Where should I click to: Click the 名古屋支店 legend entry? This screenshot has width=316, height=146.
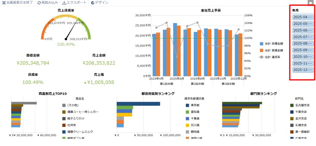pyautogui.click(x=302, y=105)
